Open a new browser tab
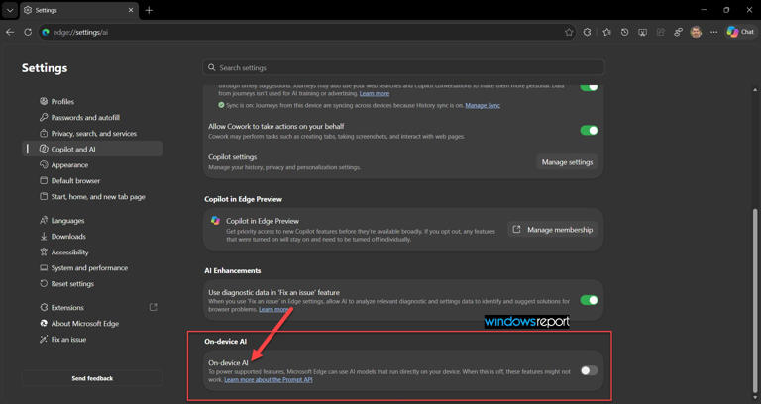This screenshot has width=761, height=404. click(x=149, y=10)
